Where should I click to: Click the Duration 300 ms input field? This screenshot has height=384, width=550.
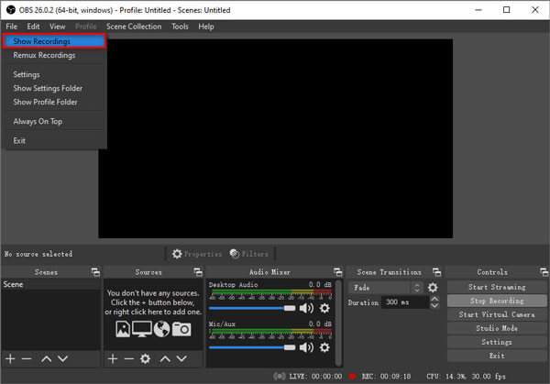[x=406, y=302]
